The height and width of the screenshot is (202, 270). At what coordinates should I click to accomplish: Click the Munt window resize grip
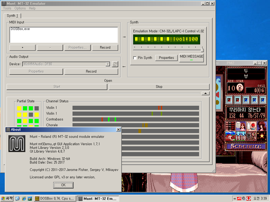tap(214, 170)
